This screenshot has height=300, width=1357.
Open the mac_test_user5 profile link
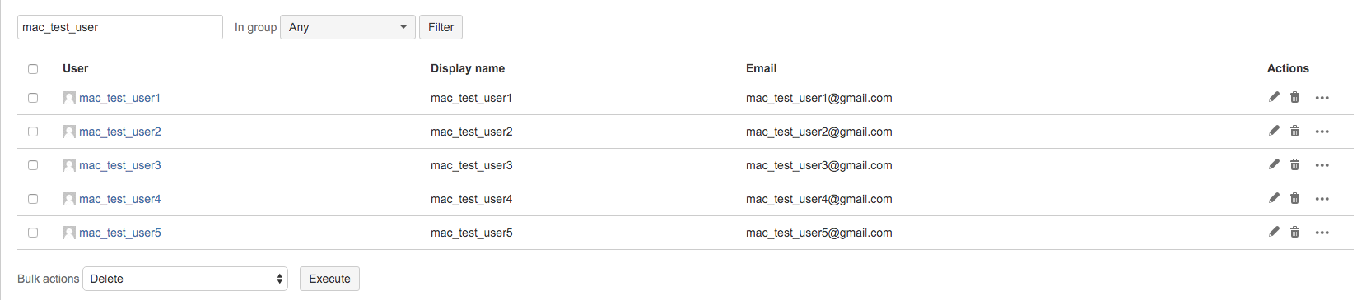click(x=120, y=233)
